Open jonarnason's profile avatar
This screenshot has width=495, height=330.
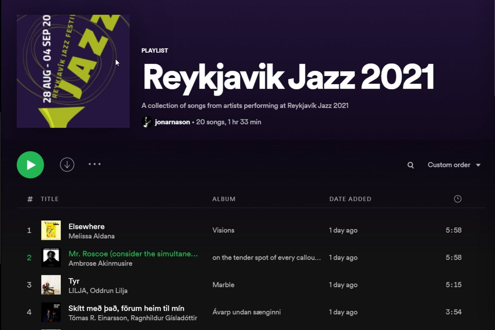coord(147,122)
